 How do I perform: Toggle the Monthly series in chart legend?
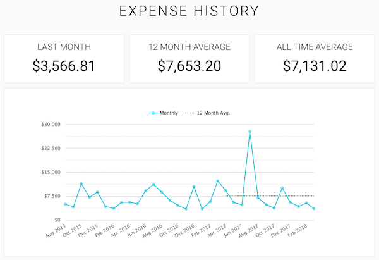pyautogui.click(x=164, y=113)
